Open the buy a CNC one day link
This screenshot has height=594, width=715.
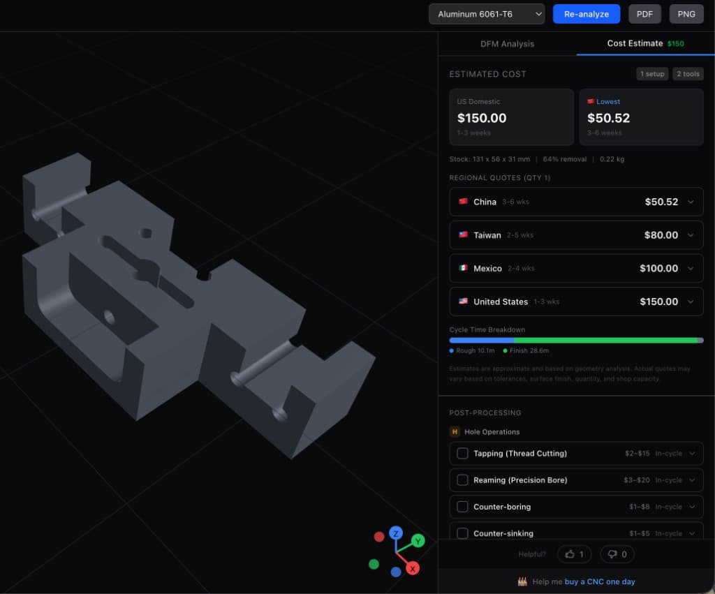click(600, 581)
